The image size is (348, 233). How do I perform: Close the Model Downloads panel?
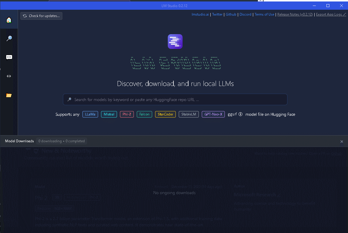click(342, 141)
